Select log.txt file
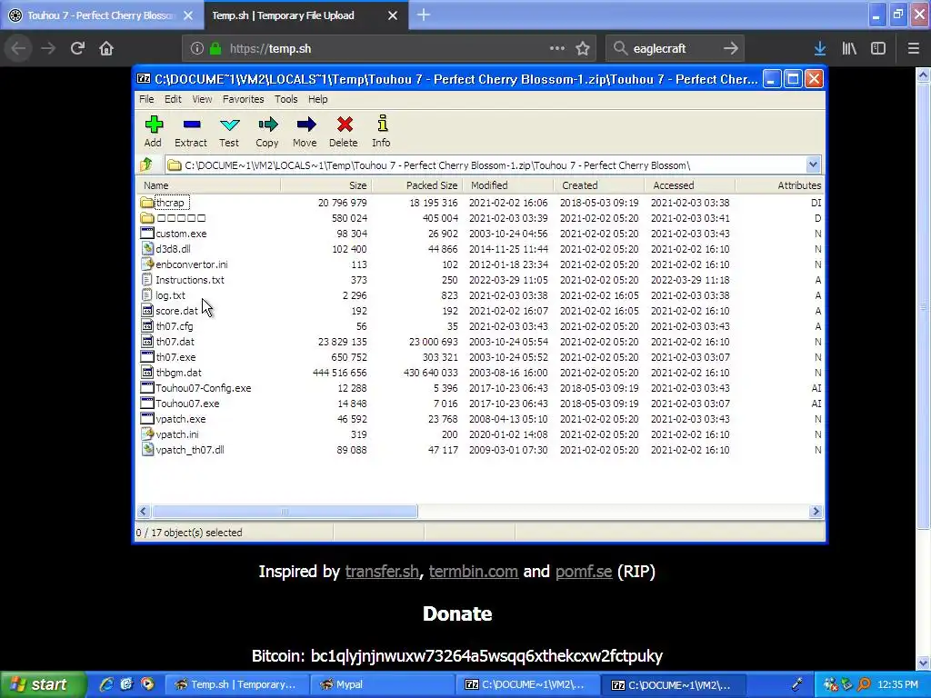 (x=170, y=295)
